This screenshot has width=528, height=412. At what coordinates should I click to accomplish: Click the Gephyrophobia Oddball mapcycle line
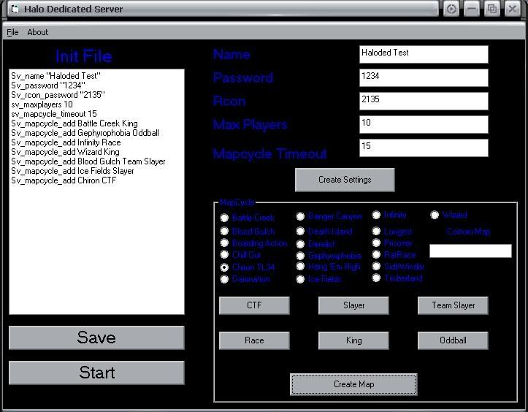point(85,133)
